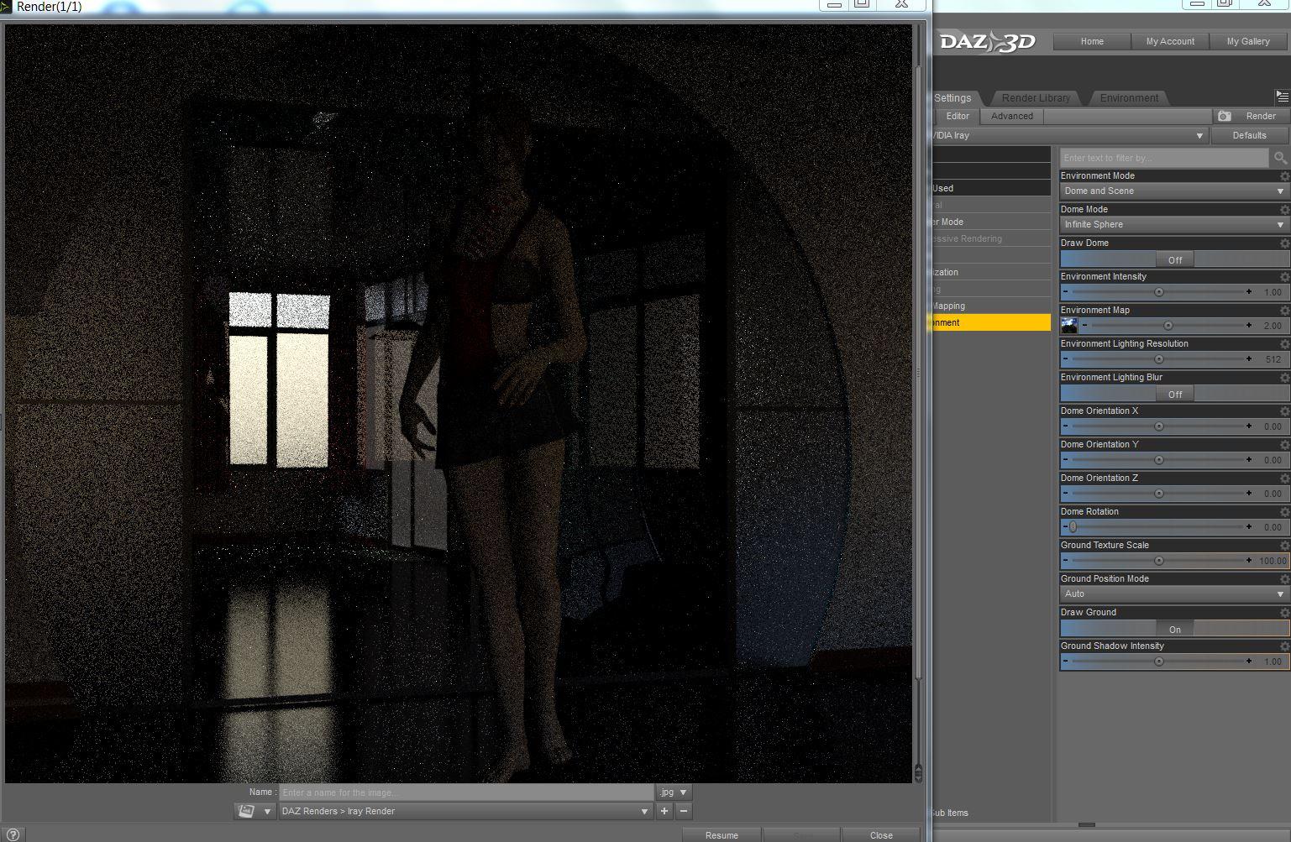Open the Ground Position Mode dropdown
Image resolution: width=1291 pixels, height=842 pixels.
[1173, 594]
